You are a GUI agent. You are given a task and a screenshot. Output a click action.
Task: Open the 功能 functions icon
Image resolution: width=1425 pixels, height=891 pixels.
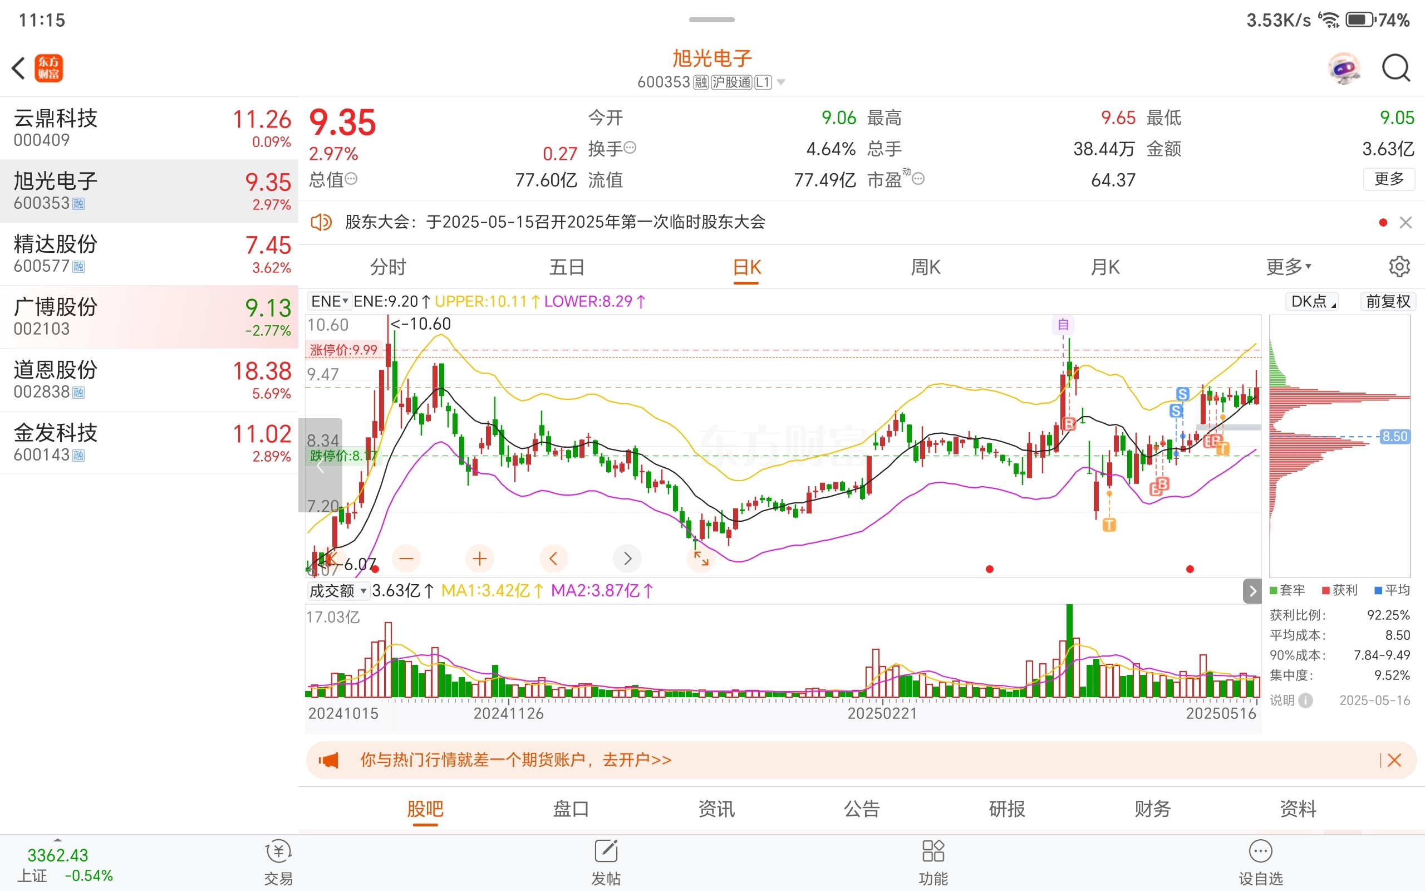933,863
